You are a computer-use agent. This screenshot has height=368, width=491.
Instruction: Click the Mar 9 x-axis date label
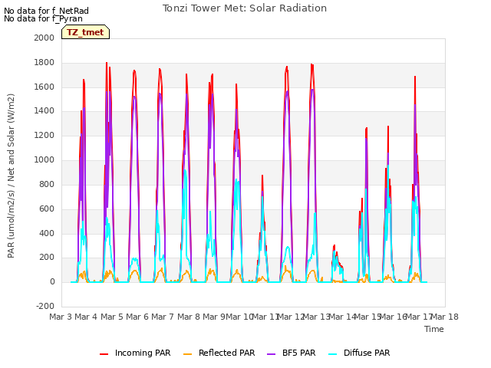click(x=214, y=317)
